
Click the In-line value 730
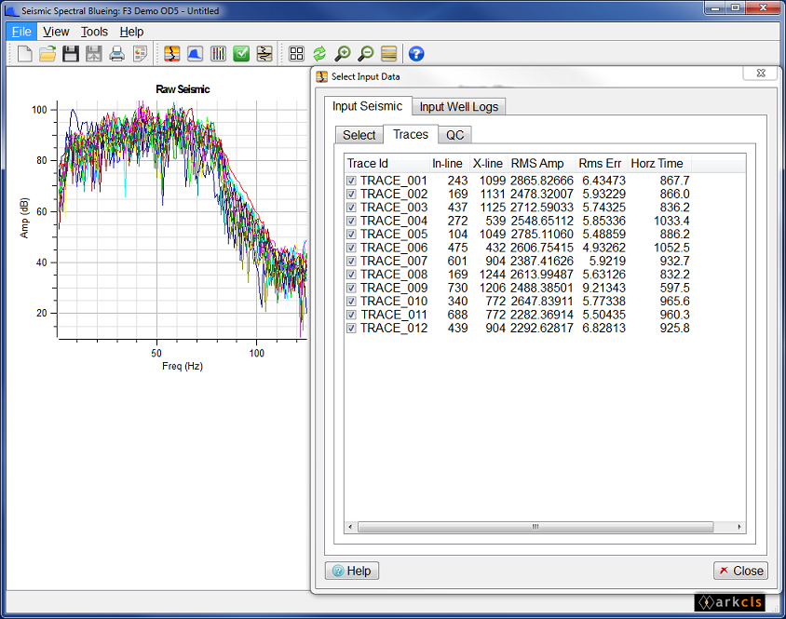457,288
